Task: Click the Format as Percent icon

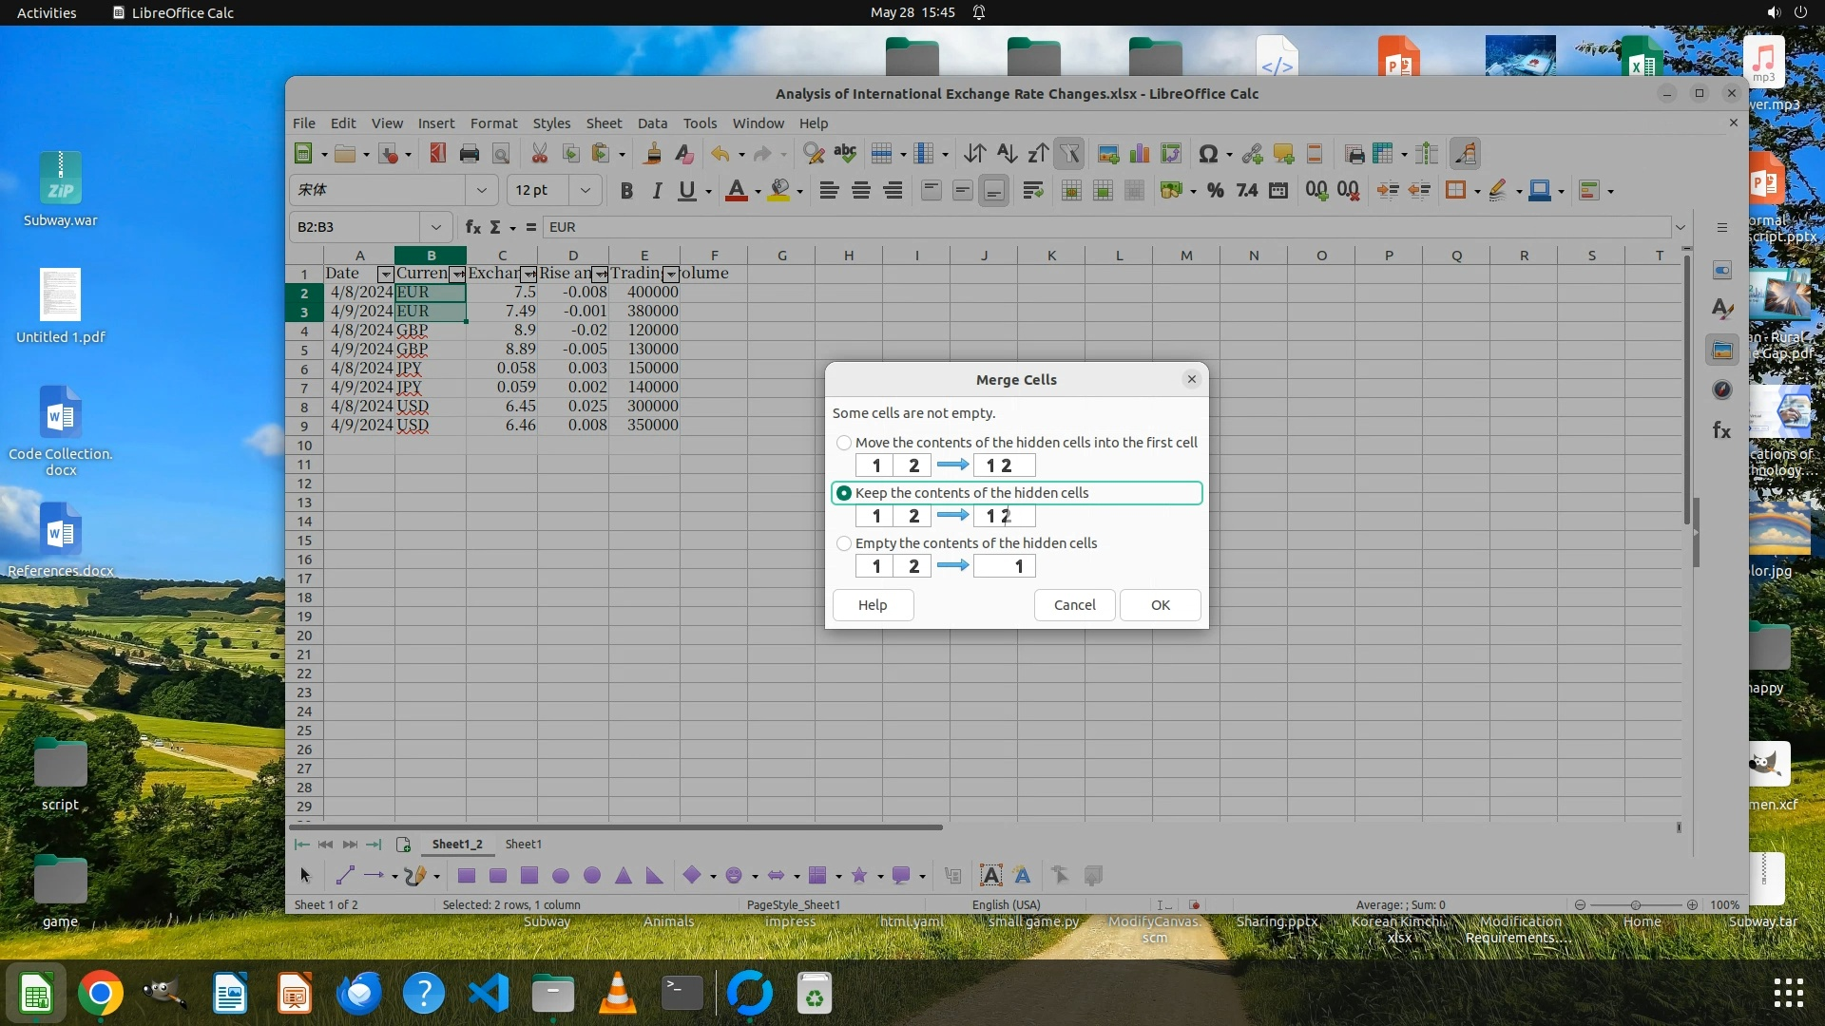Action: (x=1215, y=191)
